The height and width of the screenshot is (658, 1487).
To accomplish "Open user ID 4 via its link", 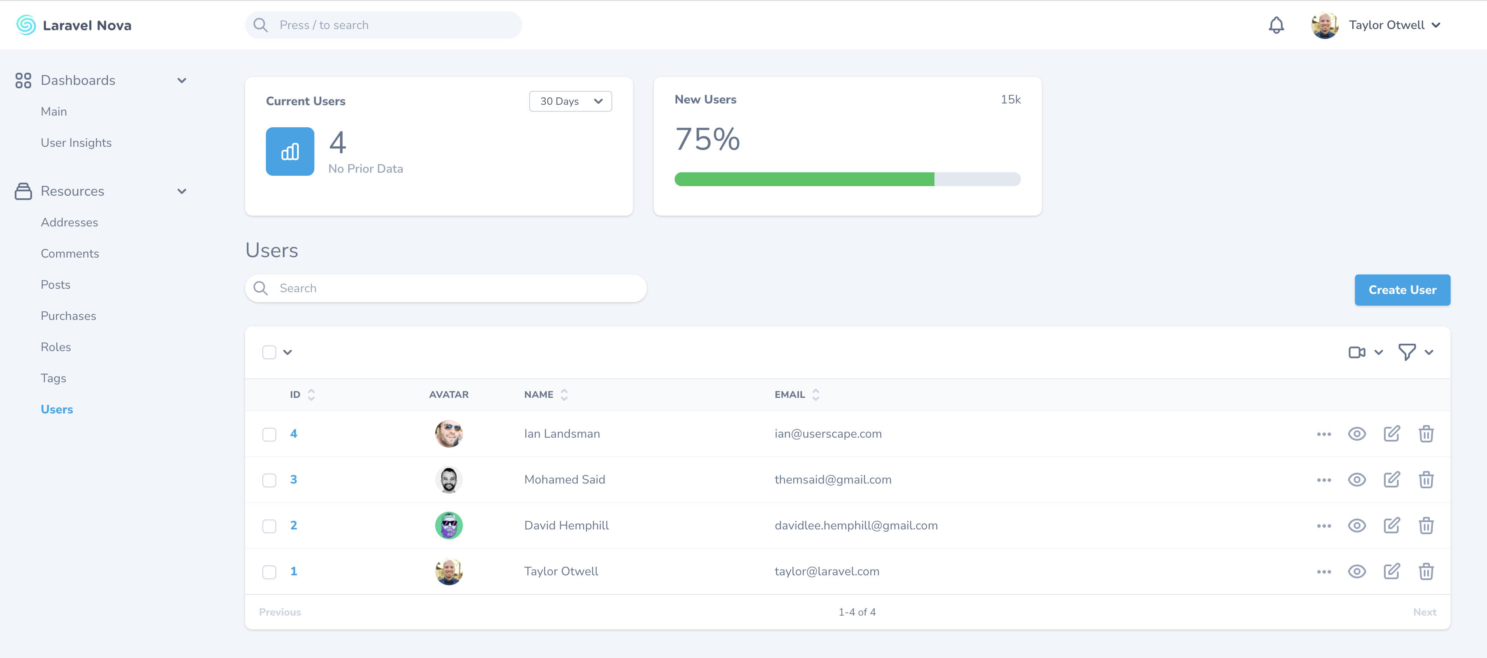I will [294, 433].
